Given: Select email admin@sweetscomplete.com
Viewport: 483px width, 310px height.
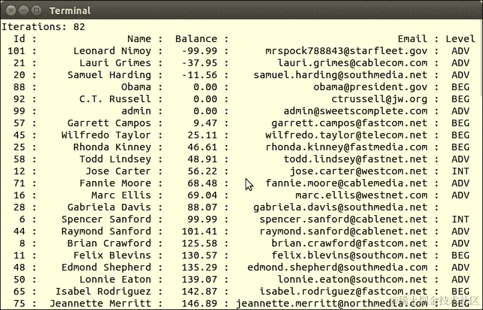Looking at the screenshot, I should 356,111.
